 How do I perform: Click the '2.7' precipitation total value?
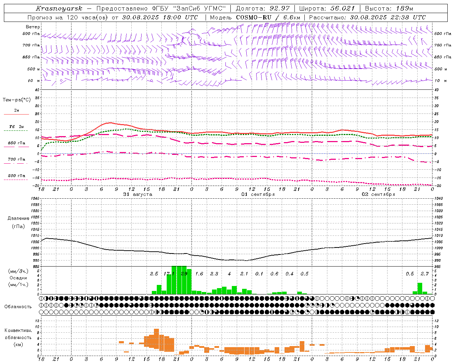tap(425, 274)
